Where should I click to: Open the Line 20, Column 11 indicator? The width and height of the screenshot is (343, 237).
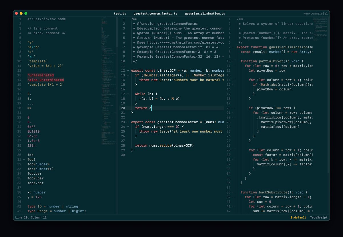[31, 217]
